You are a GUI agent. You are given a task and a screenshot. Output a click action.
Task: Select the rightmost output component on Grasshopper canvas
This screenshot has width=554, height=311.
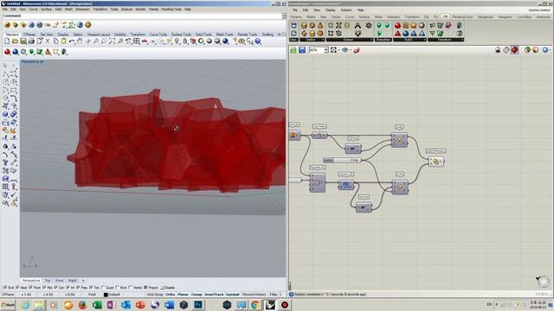pos(436,162)
